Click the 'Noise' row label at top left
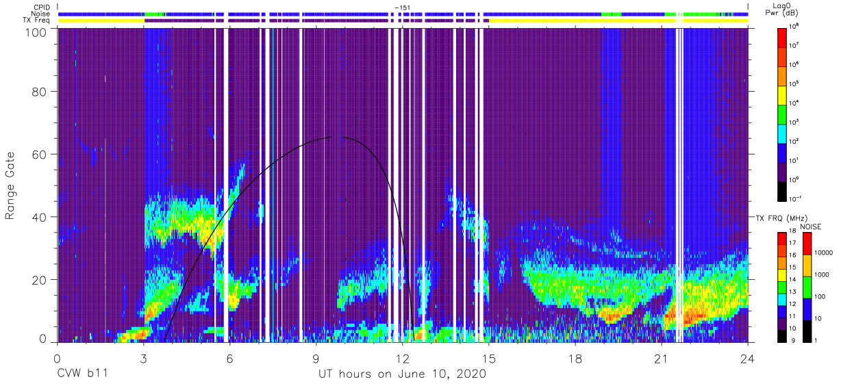 [40, 14]
